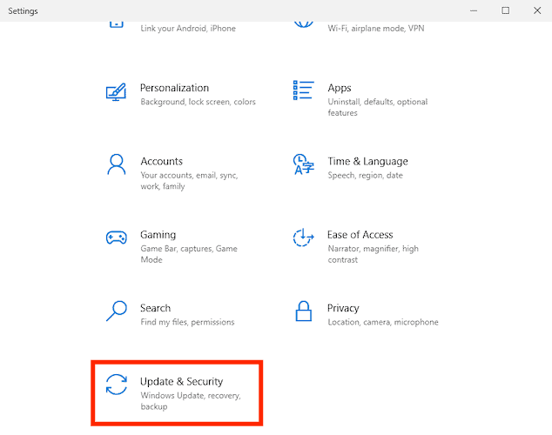Open the Gaming category label
The image size is (552, 435).
click(158, 235)
